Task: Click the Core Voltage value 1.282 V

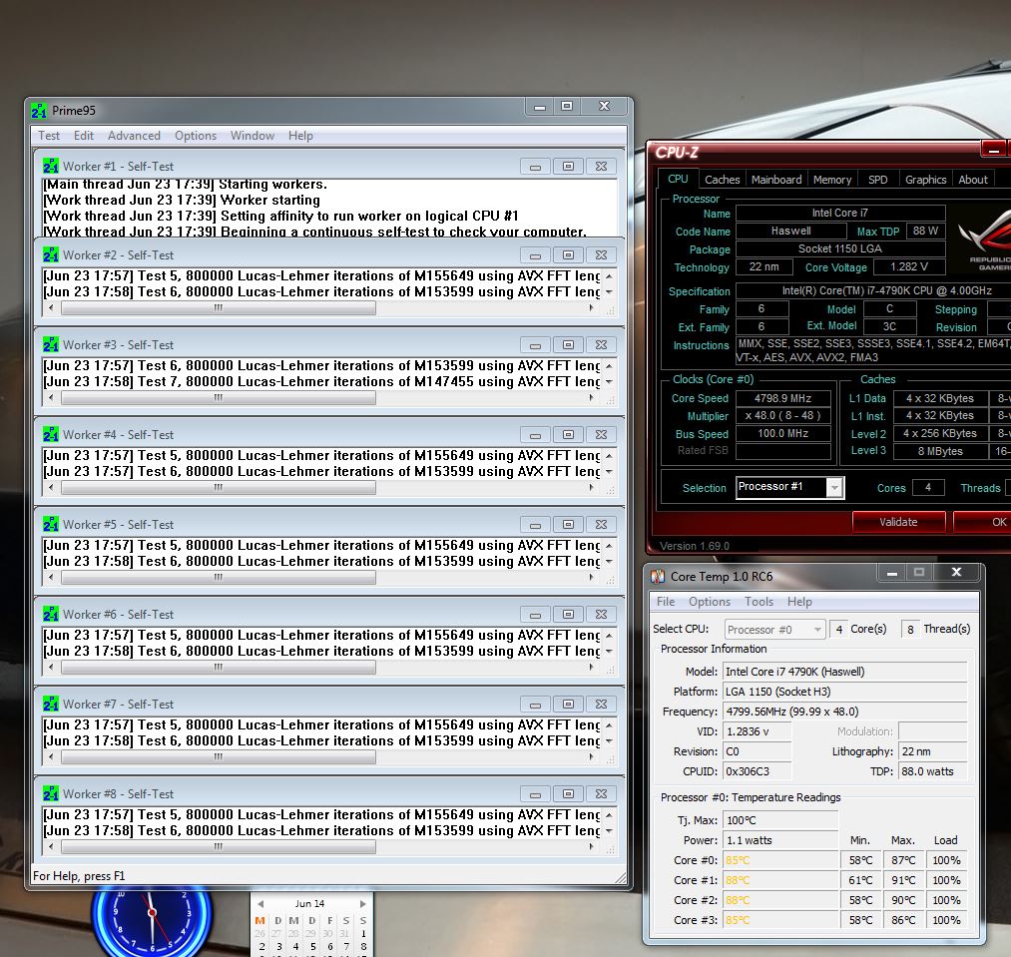Action: click(909, 267)
